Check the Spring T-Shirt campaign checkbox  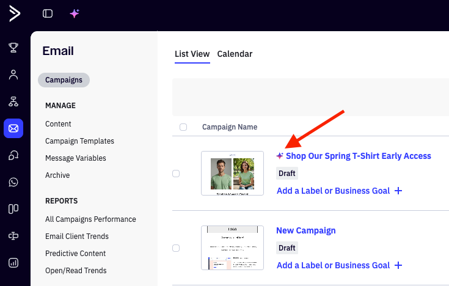pyautogui.click(x=176, y=174)
